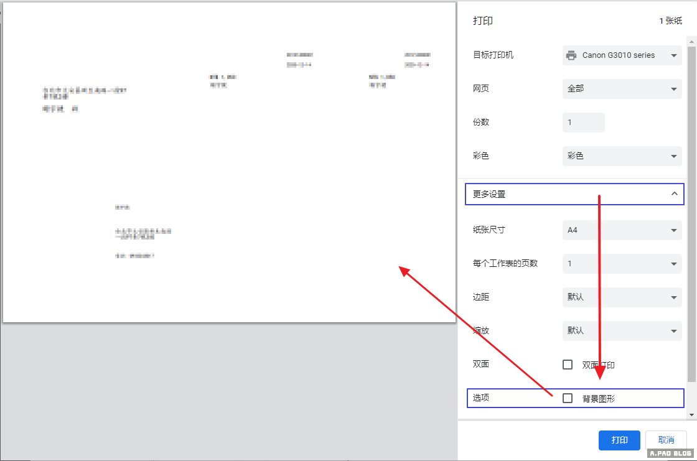Open the 目标打印机 destination dropdown
Image resolution: width=697 pixels, height=461 pixels.
[621, 55]
